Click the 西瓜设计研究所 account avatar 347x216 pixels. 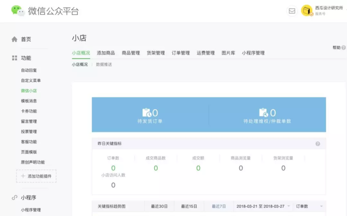(x=307, y=10)
